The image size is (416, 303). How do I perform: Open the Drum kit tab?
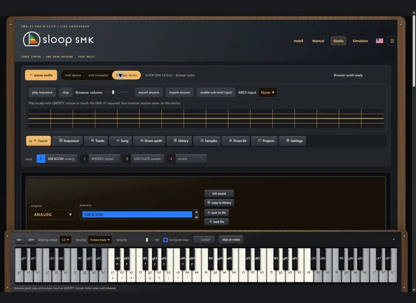click(236, 141)
